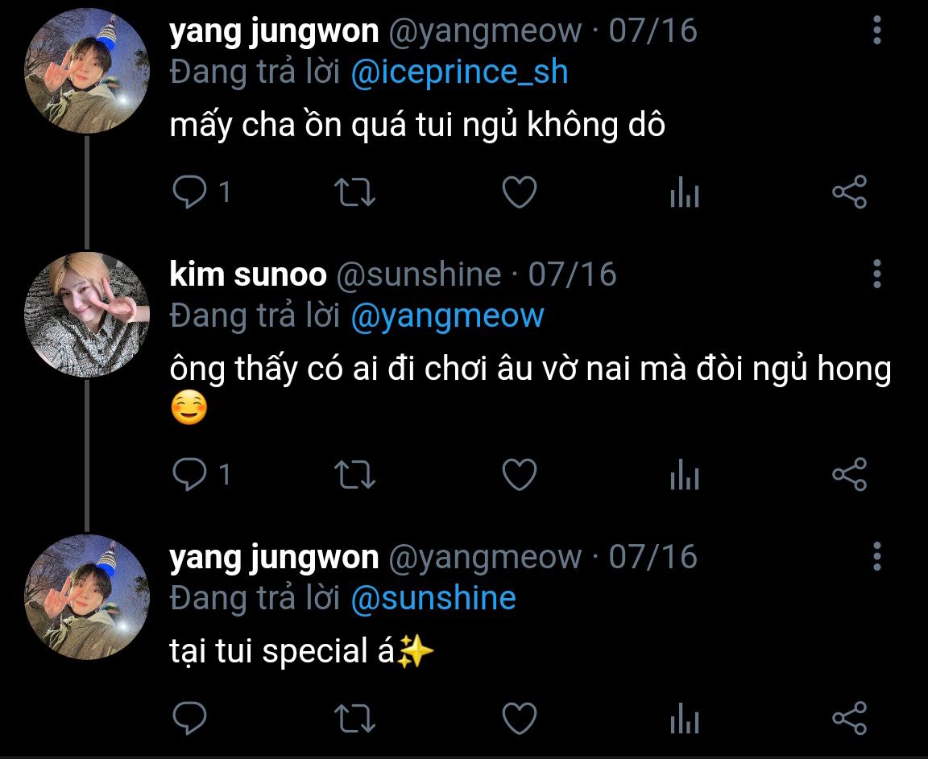The image size is (928, 759).
Task: Open the @iceprince_sh mention link
Action: (x=459, y=72)
